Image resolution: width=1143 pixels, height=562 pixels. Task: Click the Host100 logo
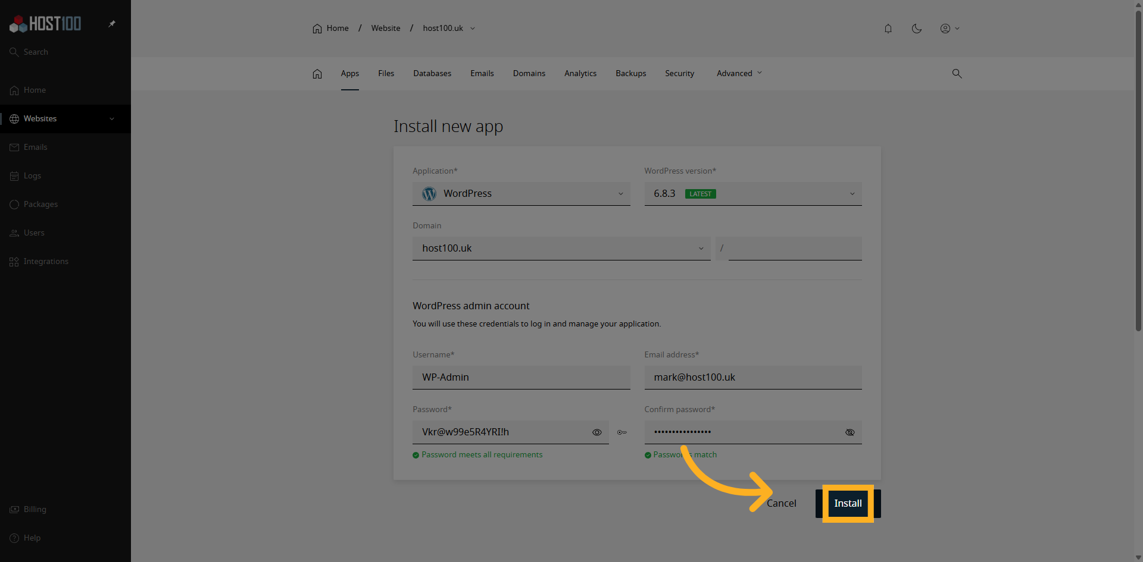pyautogui.click(x=45, y=24)
